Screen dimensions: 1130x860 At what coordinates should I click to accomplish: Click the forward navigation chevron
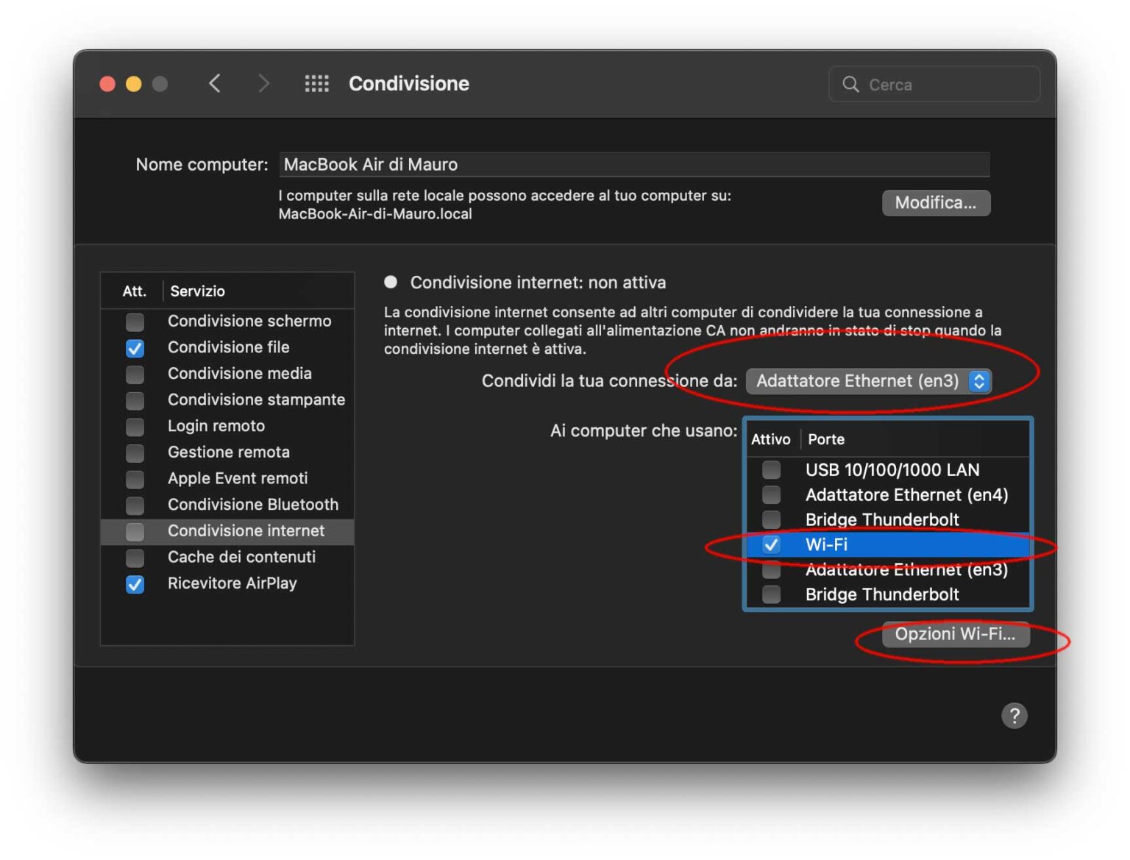point(263,83)
